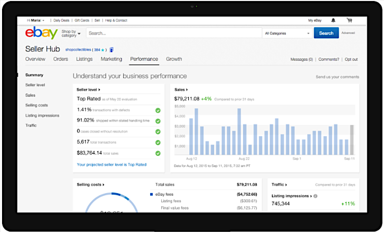Click the store icon next to shopcollectibles
This screenshot has width=384, height=232.
112,50
